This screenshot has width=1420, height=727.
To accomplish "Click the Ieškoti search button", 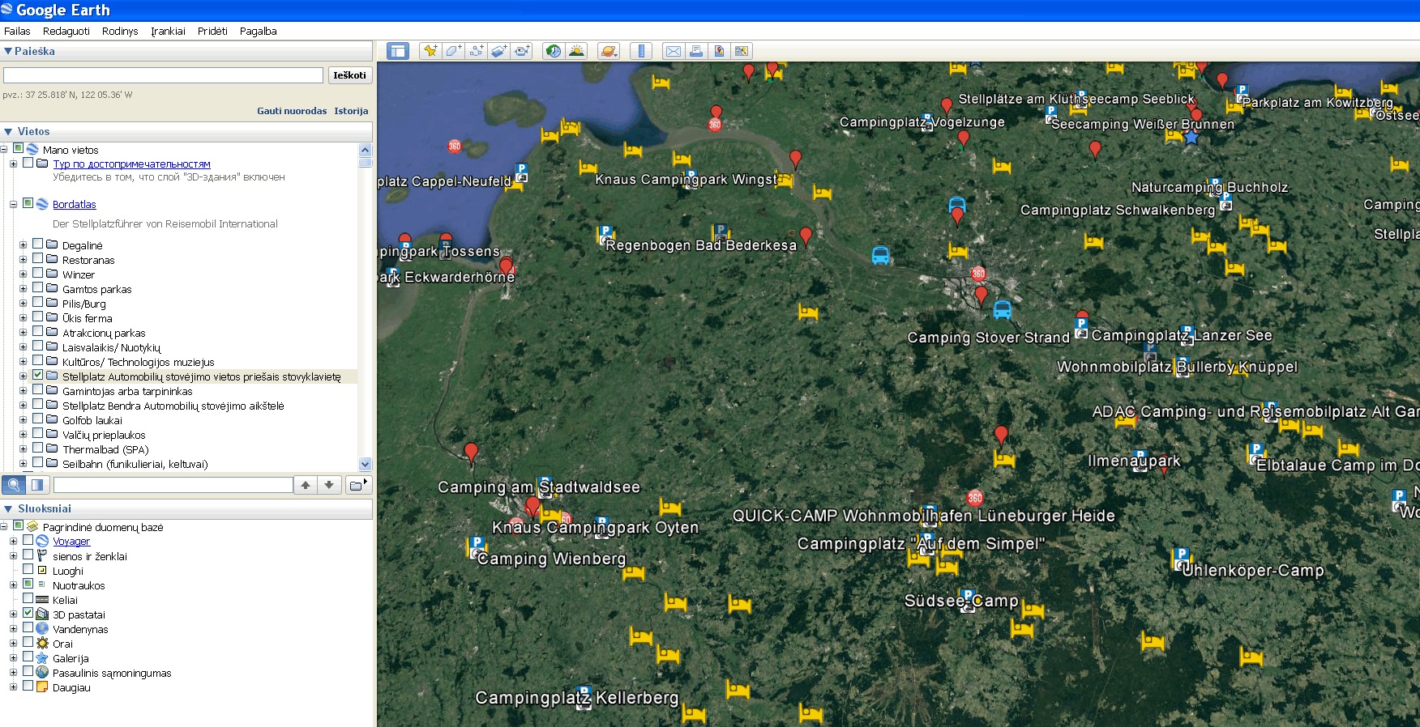I will pyautogui.click(x=349, y=75).
